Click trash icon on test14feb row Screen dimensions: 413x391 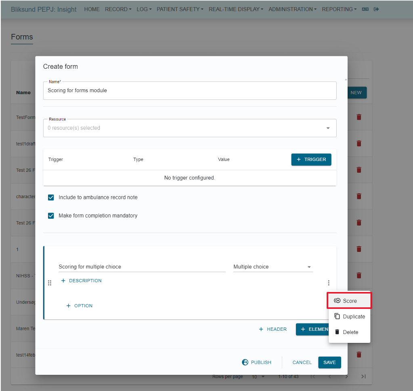click(359, 354)
